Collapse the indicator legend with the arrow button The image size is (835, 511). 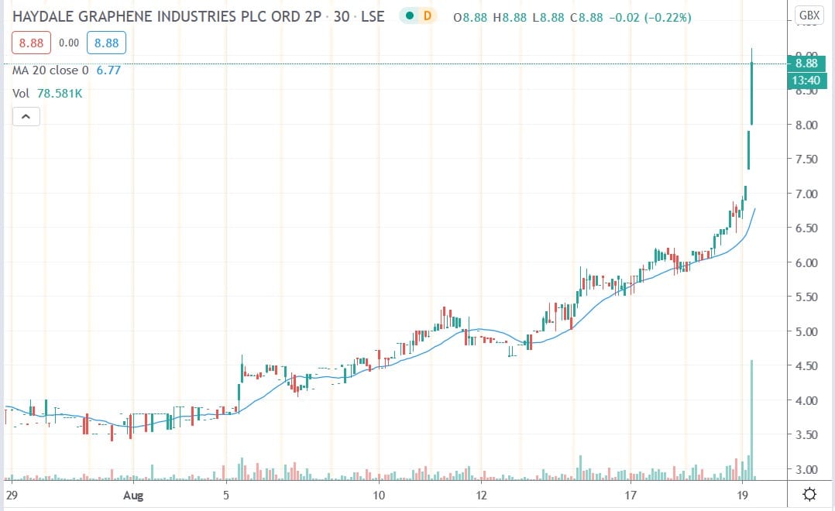(26, 117)
